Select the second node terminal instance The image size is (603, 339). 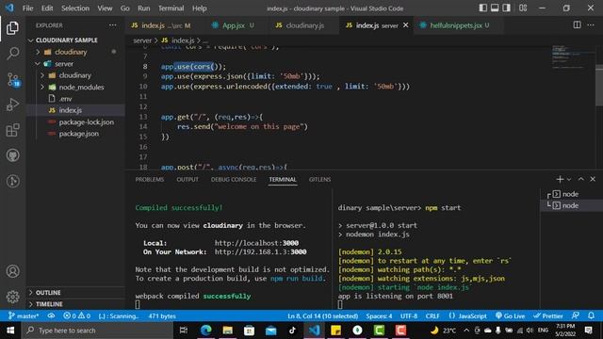(570, 205)
